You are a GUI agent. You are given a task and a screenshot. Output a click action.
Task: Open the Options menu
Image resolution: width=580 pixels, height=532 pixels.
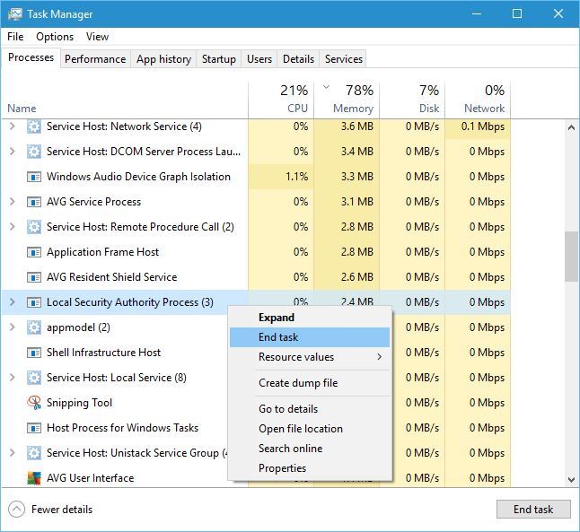55,37
